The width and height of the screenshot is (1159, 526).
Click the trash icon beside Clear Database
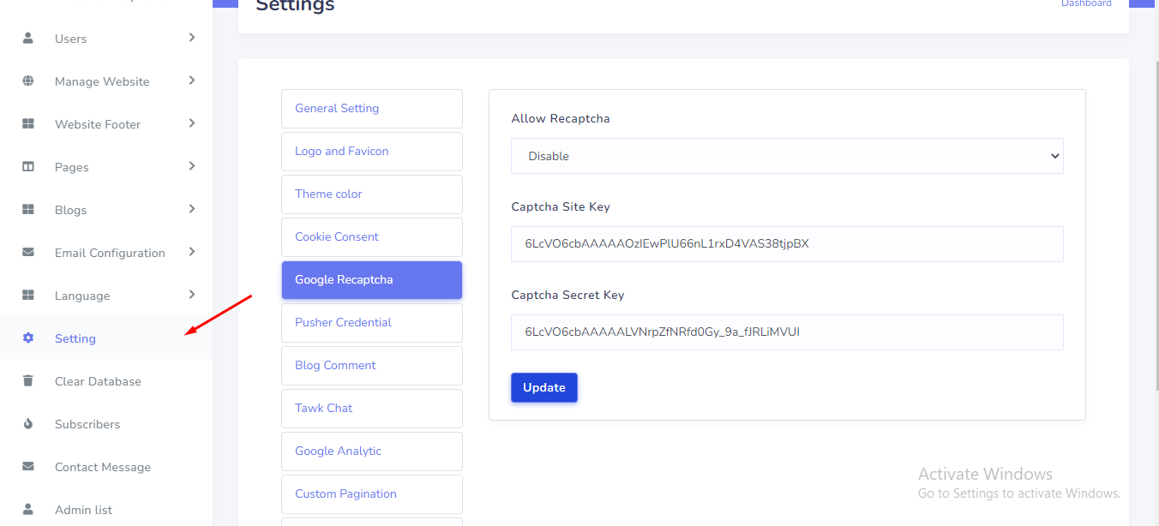tap(28, 381)
